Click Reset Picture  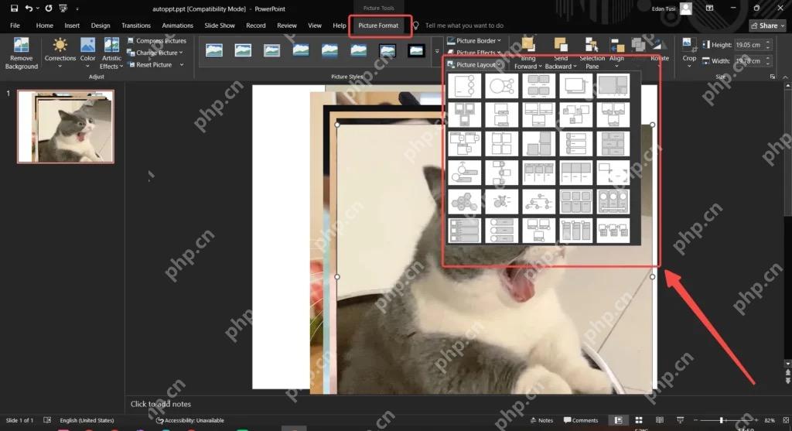[x=150, y=65]
